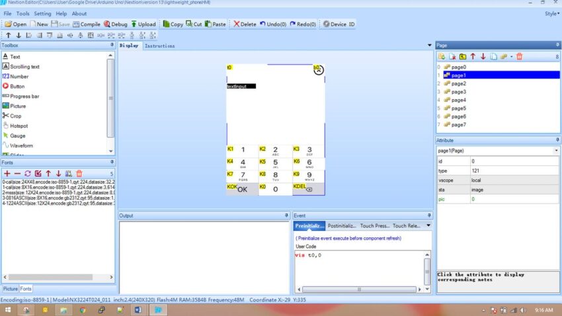The image size is (562, 316).
Task: Expand the event tabs overflow arrow
Action: (x=428, y=225)
